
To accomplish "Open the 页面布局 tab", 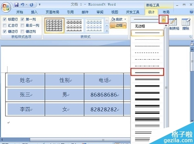I will pyautogui.click(x=52, y=12).
